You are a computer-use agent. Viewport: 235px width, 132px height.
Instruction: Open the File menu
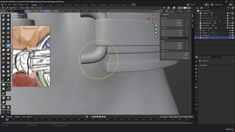pos(6,5)
